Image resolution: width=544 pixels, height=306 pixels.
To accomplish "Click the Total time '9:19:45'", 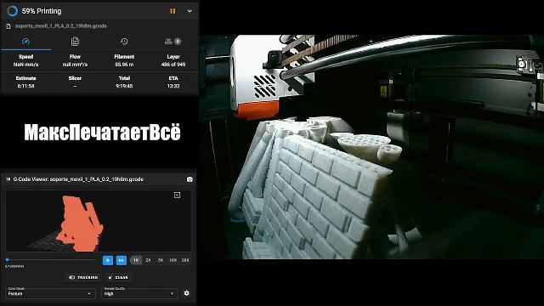I will [x=124, y=86].
